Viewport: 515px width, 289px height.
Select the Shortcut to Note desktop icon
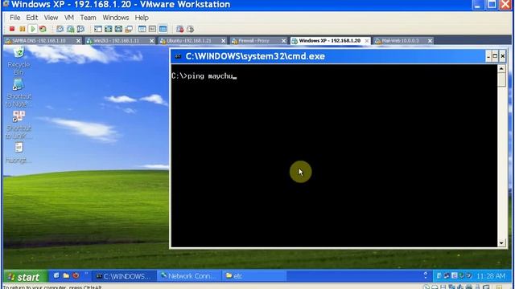coord(19,93)
